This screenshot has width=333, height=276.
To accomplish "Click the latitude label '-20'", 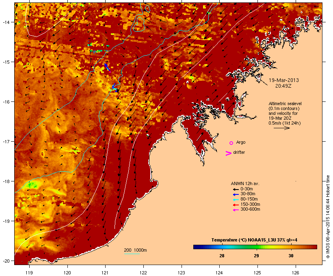I will click(x=6, y=261).
